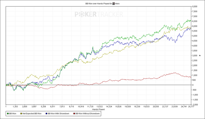
Task: Click y-axis label 7,500
Action: pos(195,11)
